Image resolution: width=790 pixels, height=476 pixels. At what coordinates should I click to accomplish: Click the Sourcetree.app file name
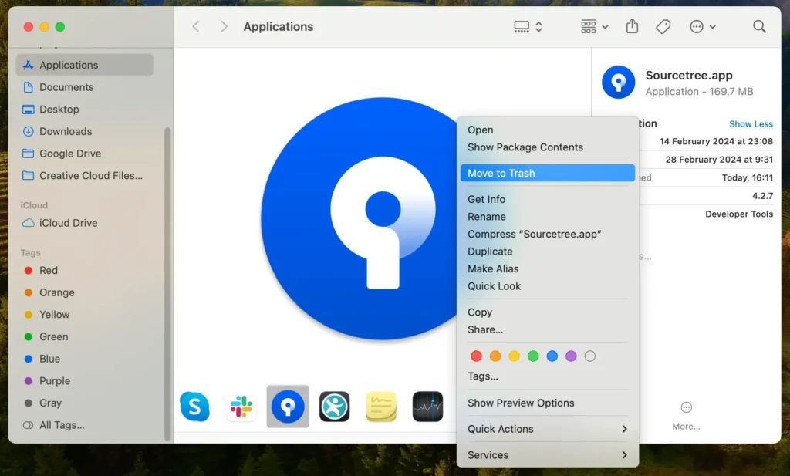(689, 76)
